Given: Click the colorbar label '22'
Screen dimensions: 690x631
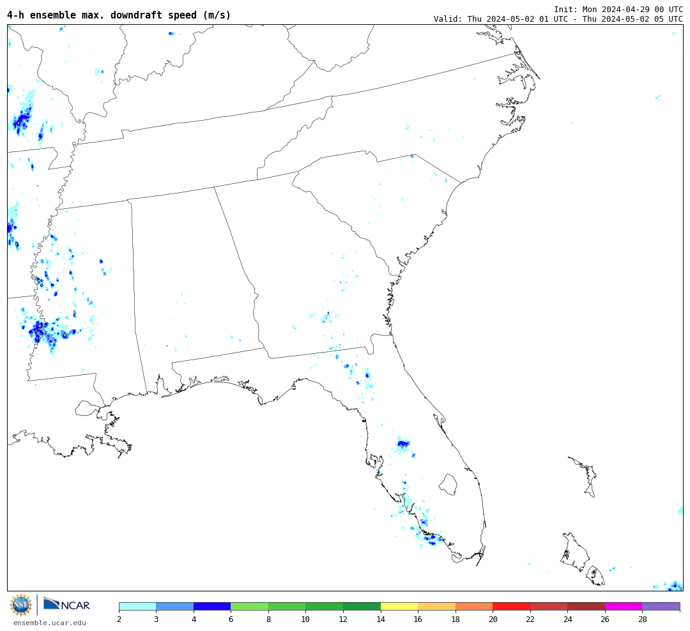Looking at the screenshot, I should click(x=530, y=620).
